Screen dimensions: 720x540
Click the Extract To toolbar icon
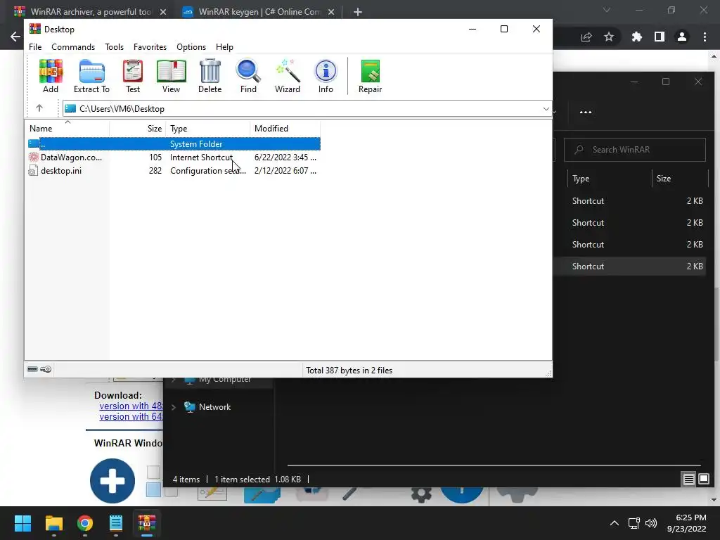pos(91,76)
